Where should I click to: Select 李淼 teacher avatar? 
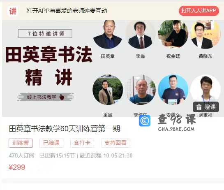[140, 35]
